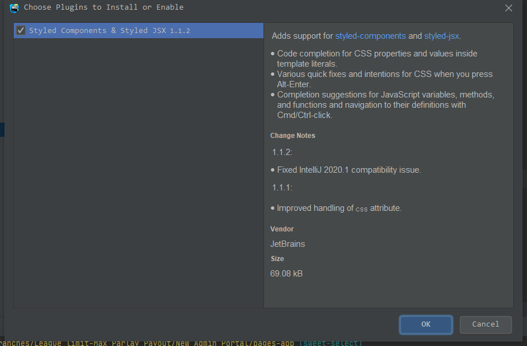The image size is (527, 346).
Task: Click the css code word in notes
Action: click(362, 209)
